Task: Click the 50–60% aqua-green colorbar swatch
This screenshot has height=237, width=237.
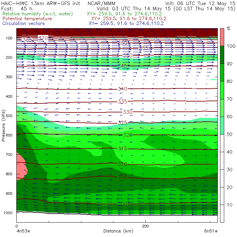Action: pos(222,126)
